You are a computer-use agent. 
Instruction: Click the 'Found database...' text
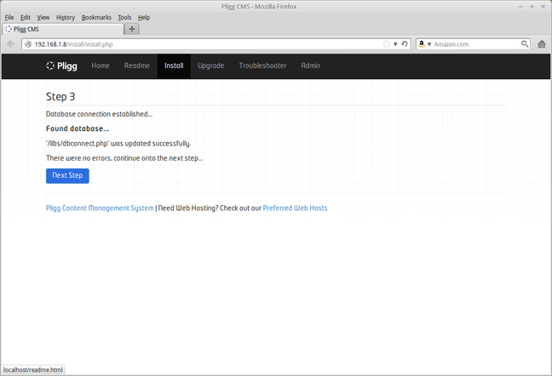coord(78,128)
